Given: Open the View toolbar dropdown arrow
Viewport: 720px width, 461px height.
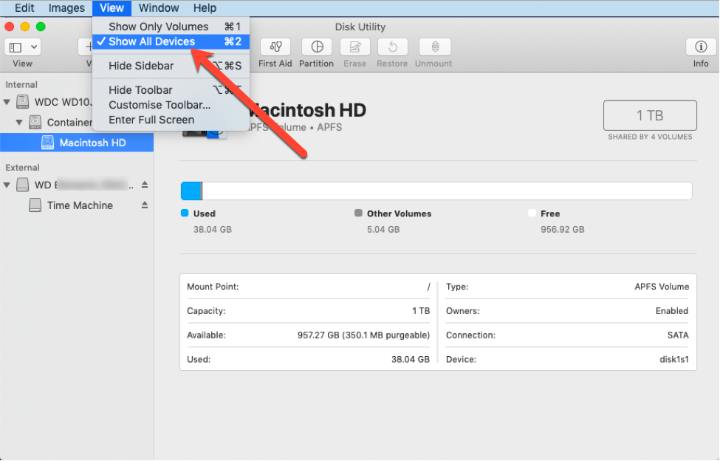Looking at the screenshot, I should [x=34, y=47].
